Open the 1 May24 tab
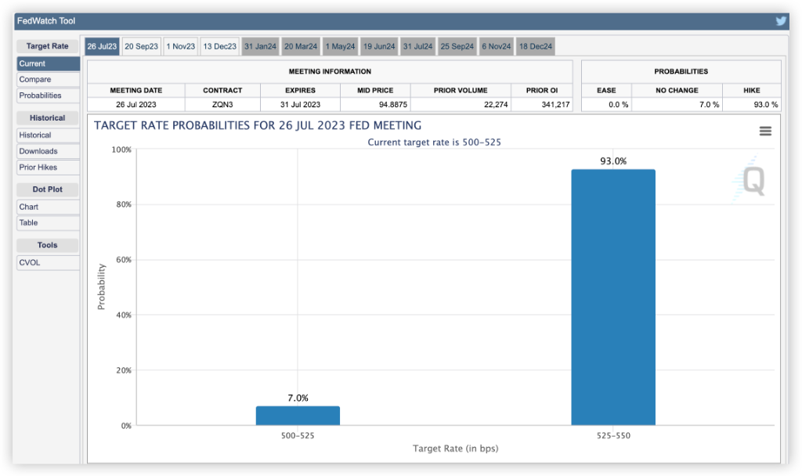This screenshot has width=802, height=476. [340, 46]
